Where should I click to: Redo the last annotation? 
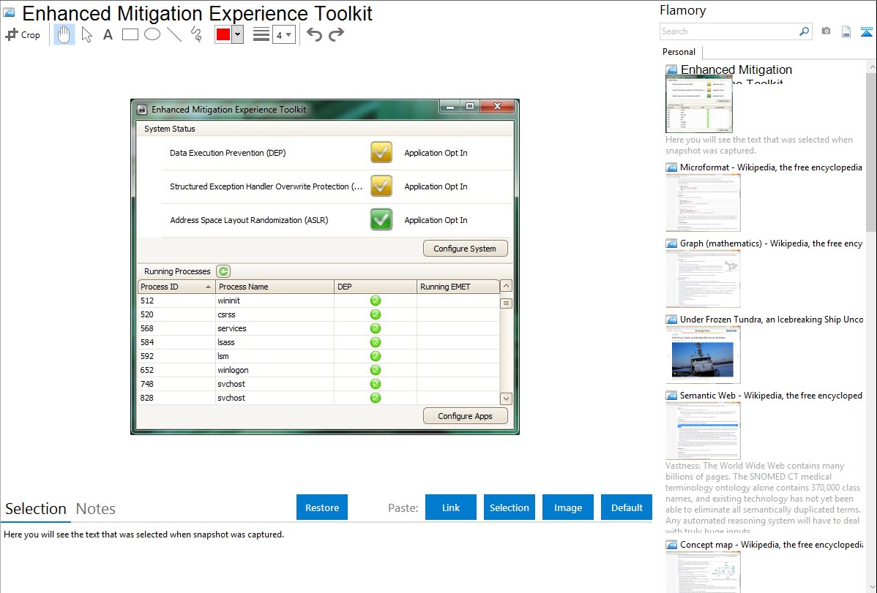pos(336,34)
